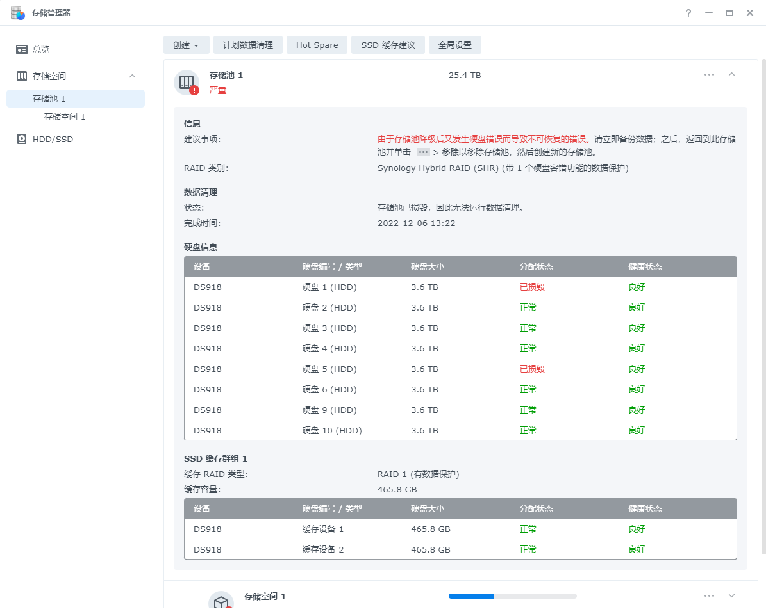Open the 存储池 1 three-dot more menu
Screen dimensions: 766x614
[x=709, y=75]
